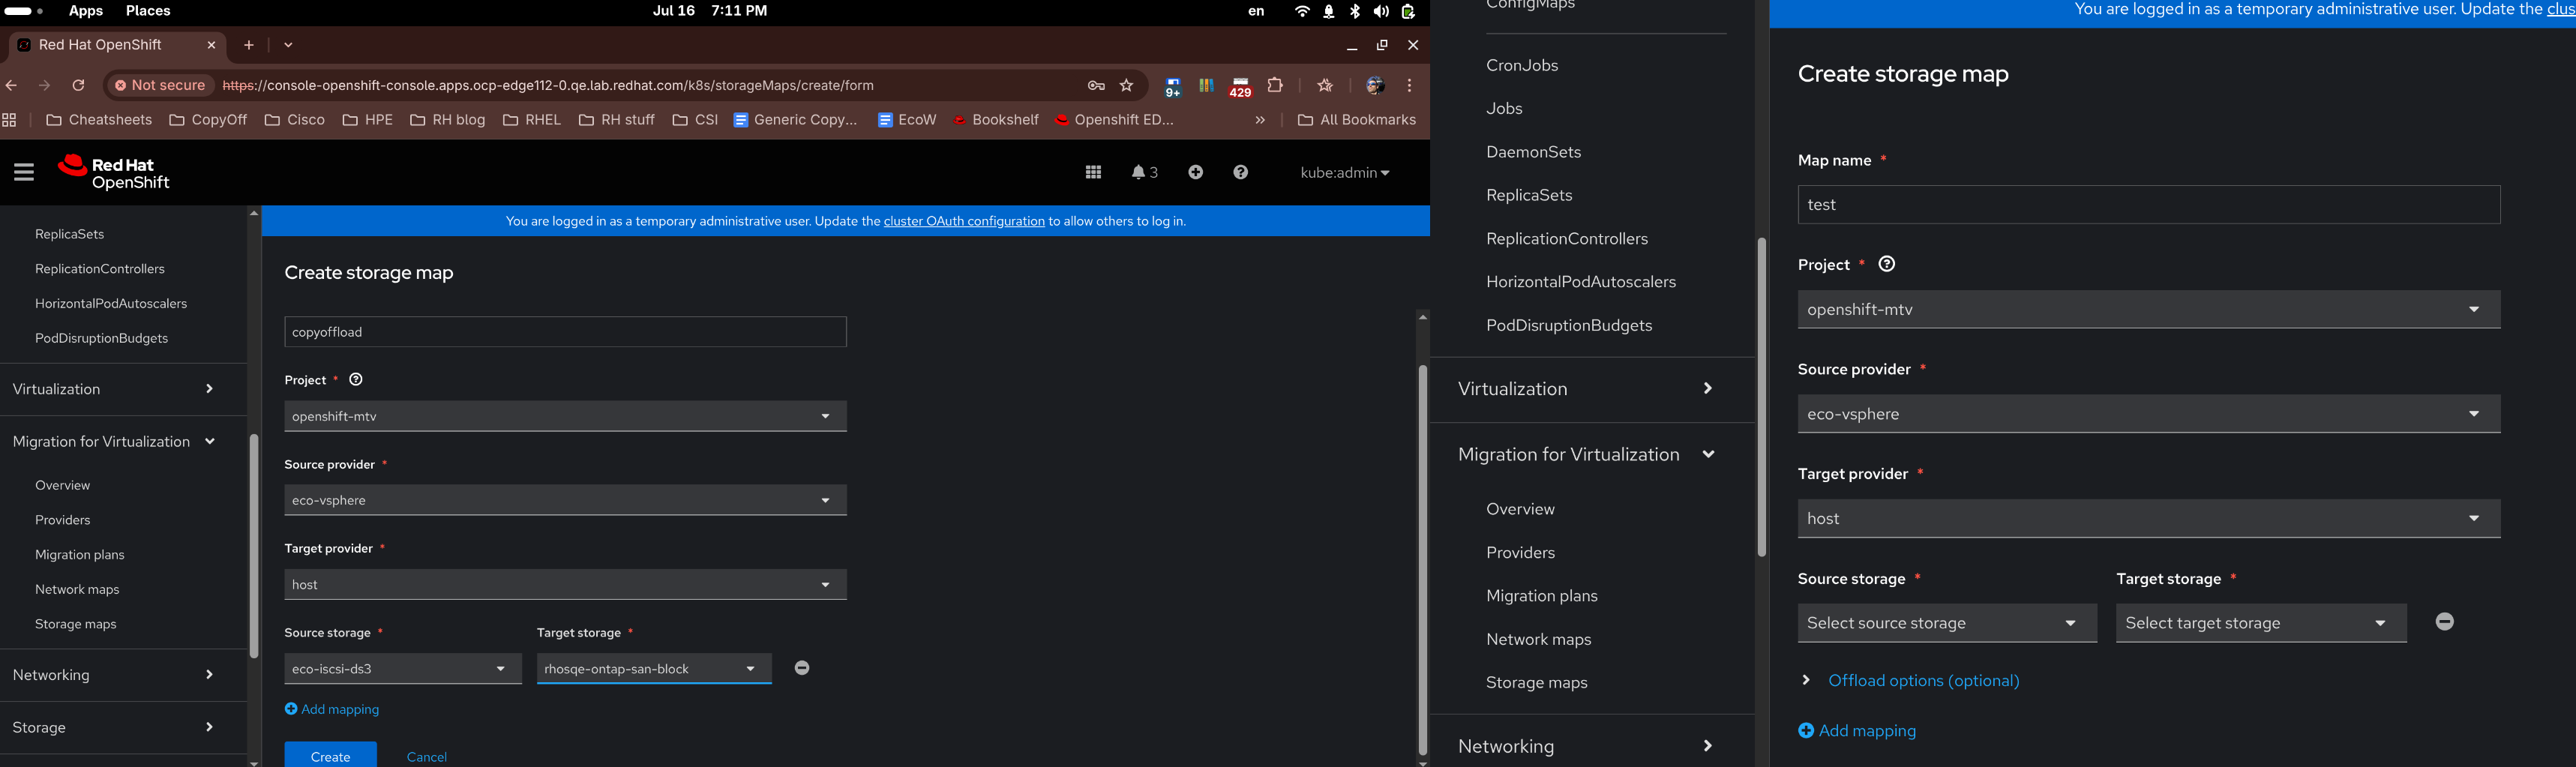Click the battery icon in the system top bar
This screenshot has width=2576, height=767.
1408,11
